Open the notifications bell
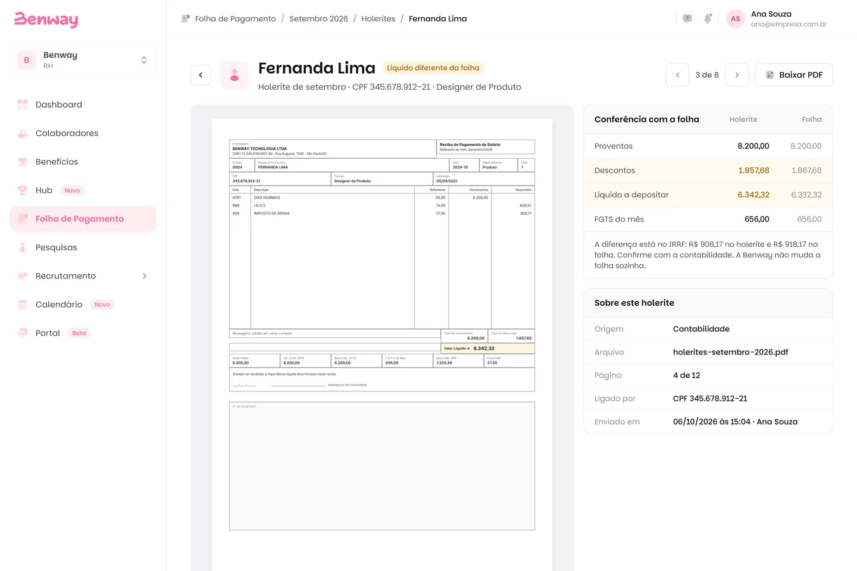The width and height of the screenshot is (857, 571). pyautogui.click(x=708, y=19)
